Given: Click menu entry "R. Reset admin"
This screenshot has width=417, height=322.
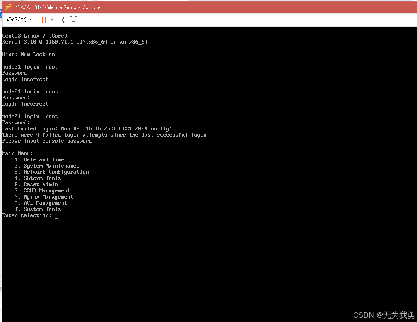Looking at the screenshot, I should click(36, 185).
